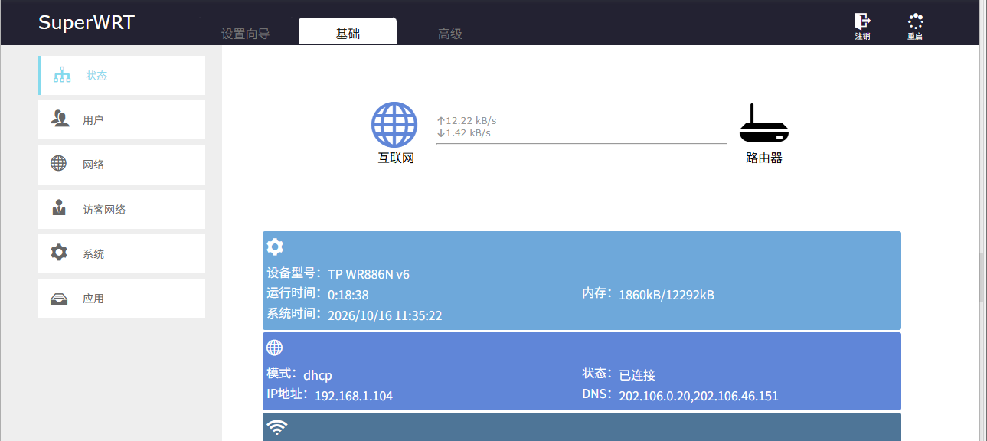The width and height of the screenshot is (987, 441).
Task: Open the 设置向导 setup wizard tab
Action: [x=245, y=34]
